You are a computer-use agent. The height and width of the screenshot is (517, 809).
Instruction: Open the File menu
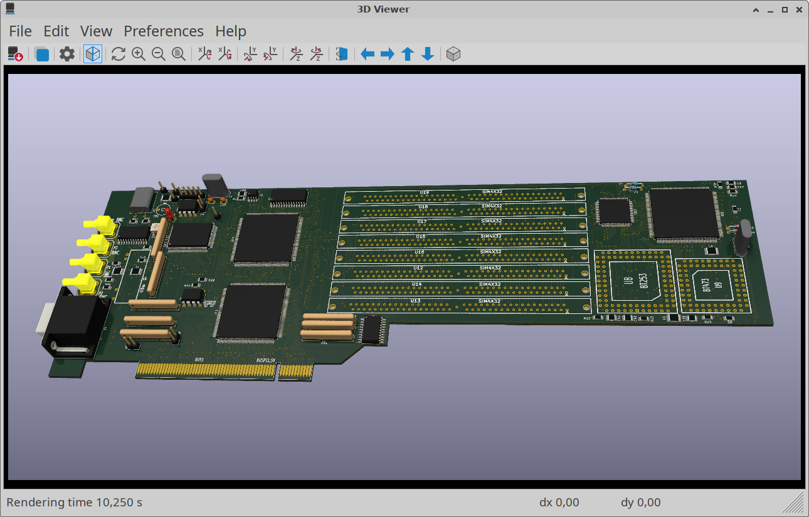20,31
